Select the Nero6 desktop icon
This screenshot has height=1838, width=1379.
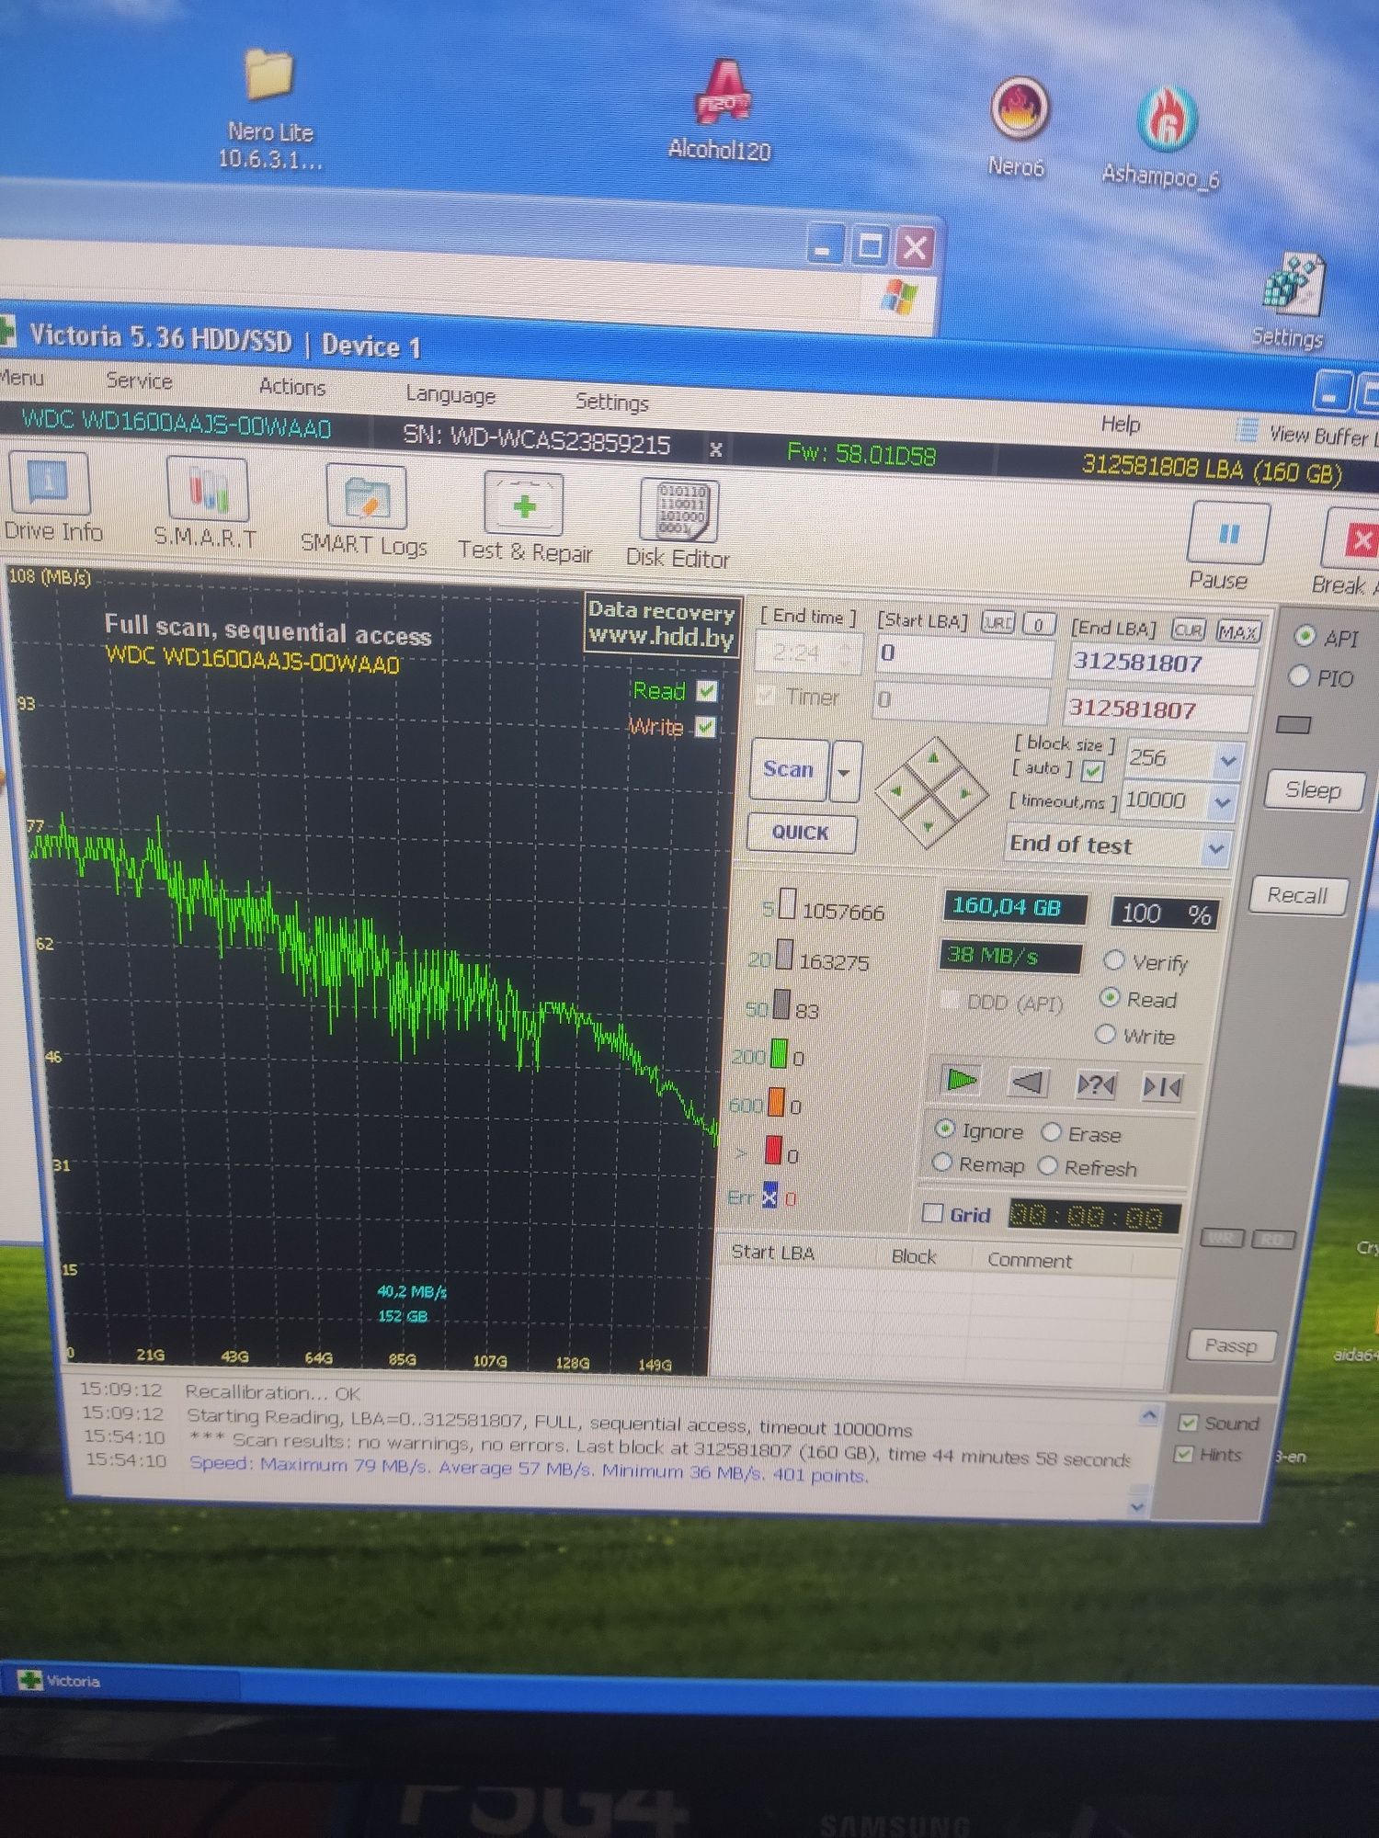(1018, 127)
